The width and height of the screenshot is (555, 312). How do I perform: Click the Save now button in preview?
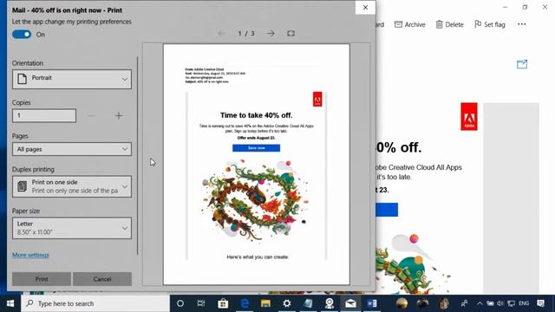257,148
